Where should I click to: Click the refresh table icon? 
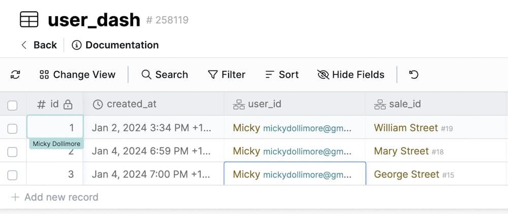(x=15, y=75)
